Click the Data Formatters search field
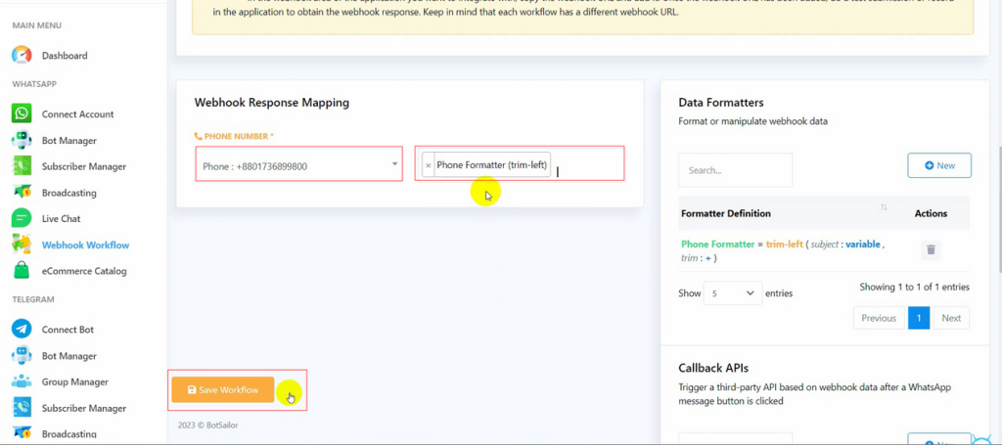 coord(735,170)
